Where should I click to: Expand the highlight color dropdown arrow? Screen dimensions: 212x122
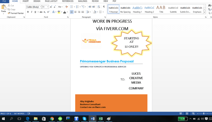click(62, 12)
